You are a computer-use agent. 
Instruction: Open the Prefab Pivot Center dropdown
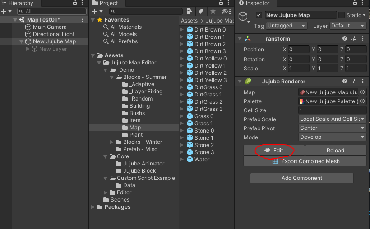[332, 128]
